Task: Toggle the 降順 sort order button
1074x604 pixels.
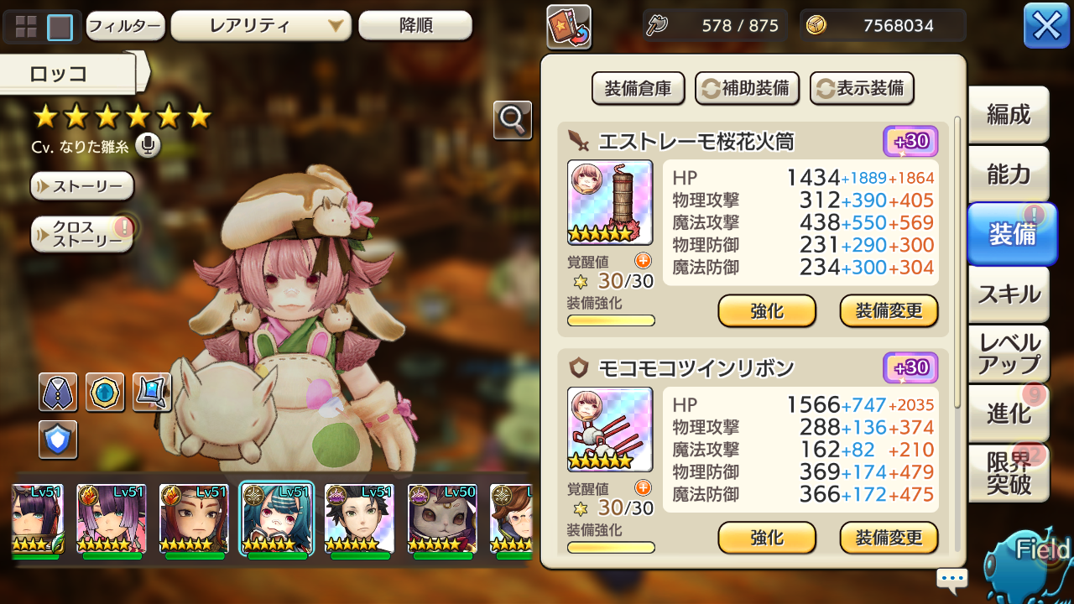Action: (415, 26)
